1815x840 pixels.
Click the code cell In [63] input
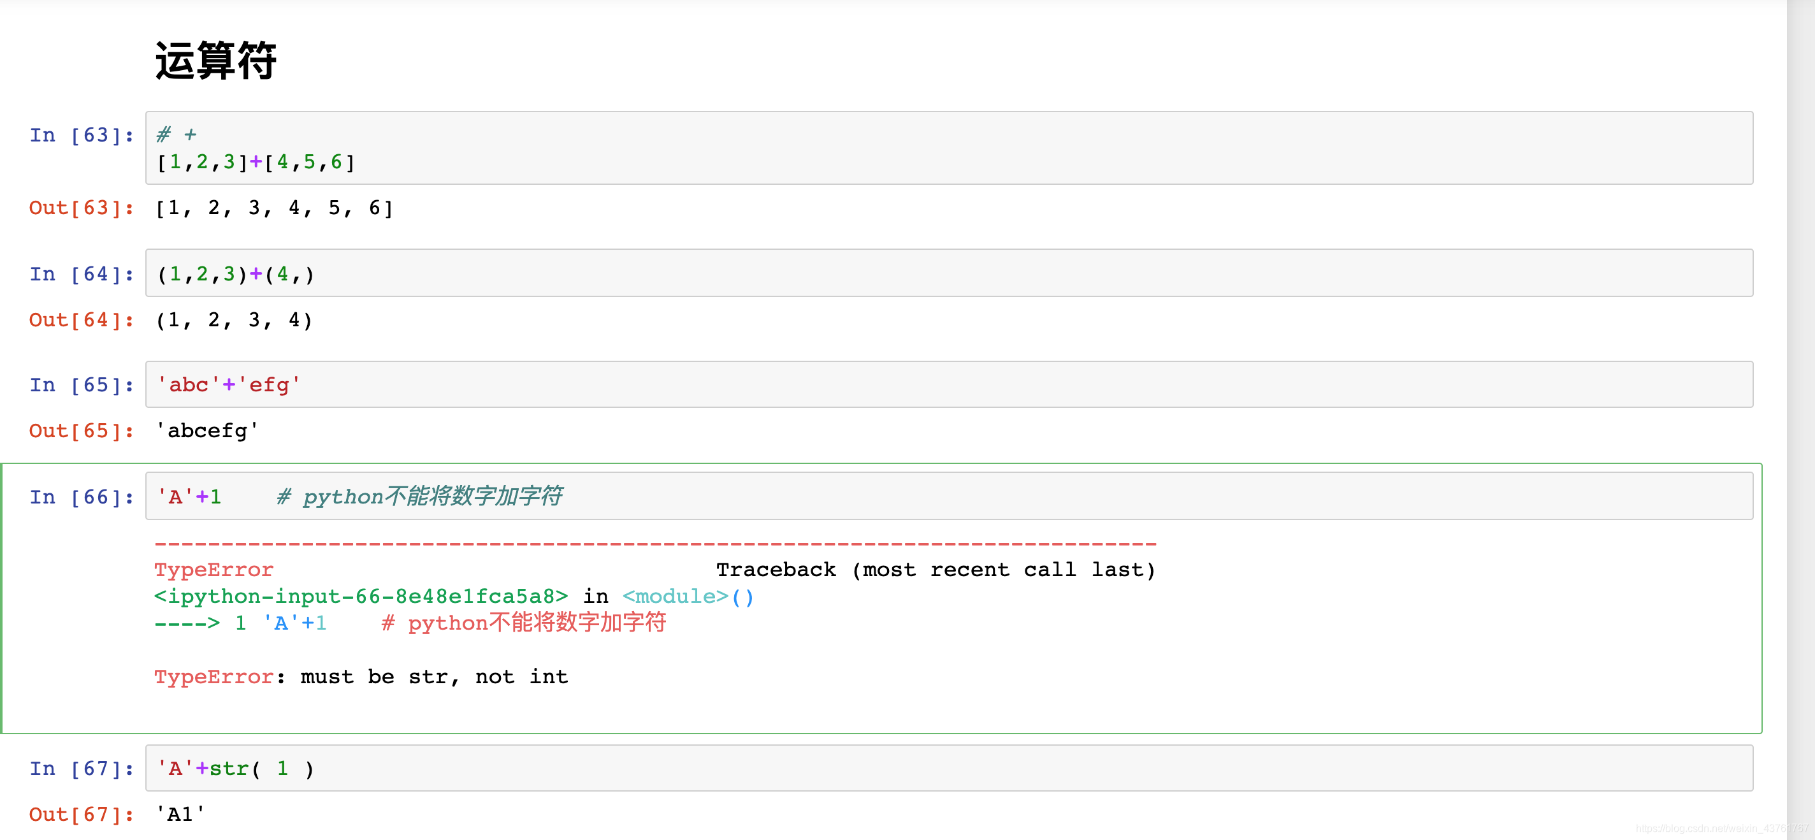point(949,148)
